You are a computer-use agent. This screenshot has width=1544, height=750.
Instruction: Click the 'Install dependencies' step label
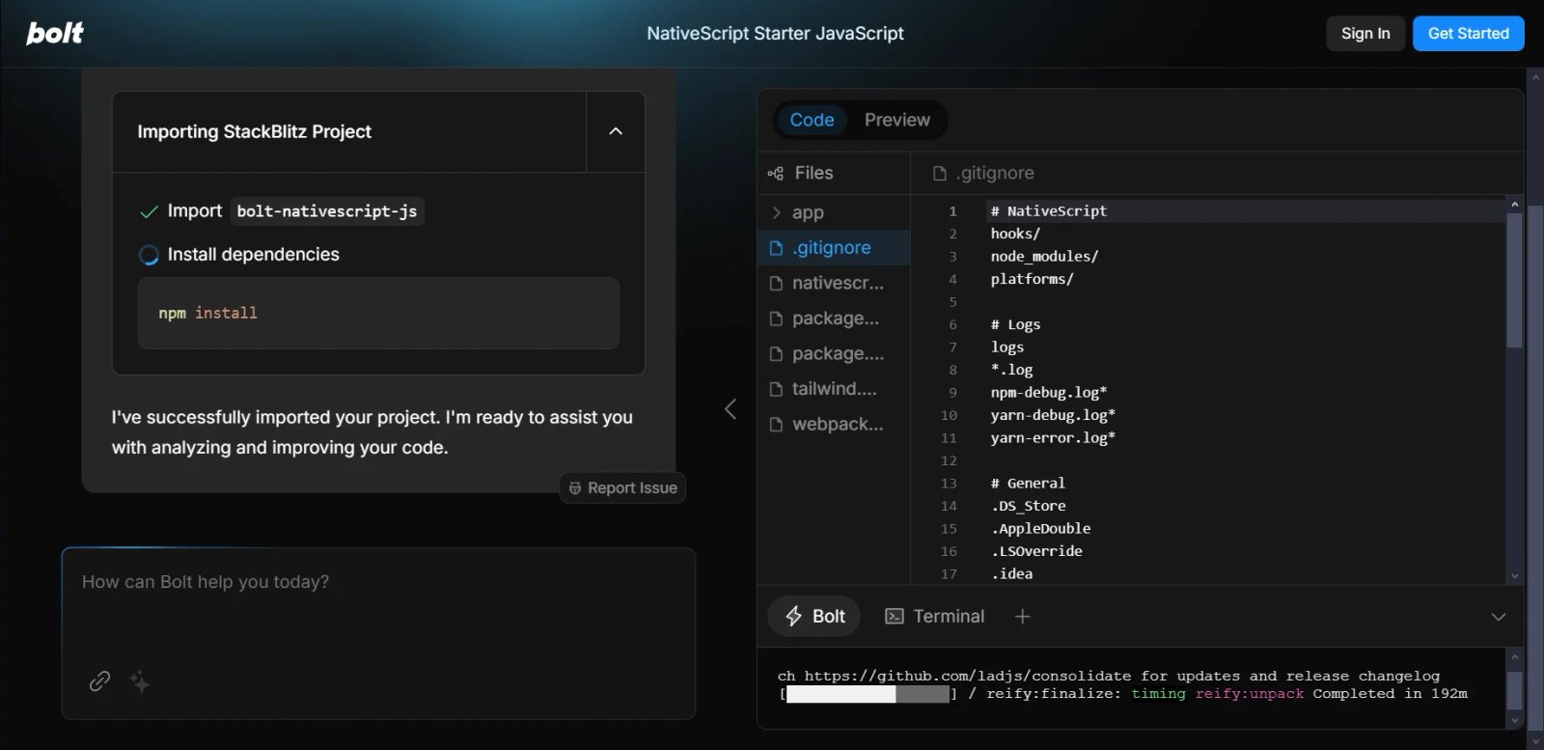pos(254,255)
